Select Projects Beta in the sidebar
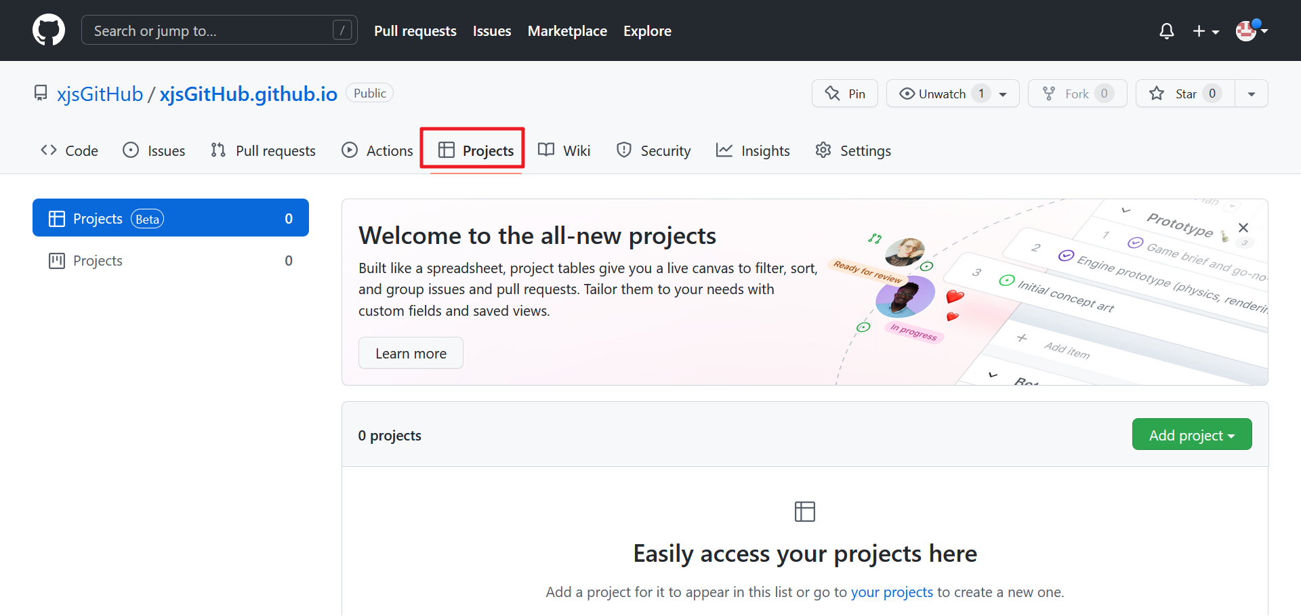The height and width of the screenshot is (616, 1301). click(171, 218)
